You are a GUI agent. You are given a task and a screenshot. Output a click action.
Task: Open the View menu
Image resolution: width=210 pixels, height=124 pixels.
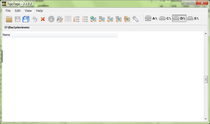[x=28, y=11]
